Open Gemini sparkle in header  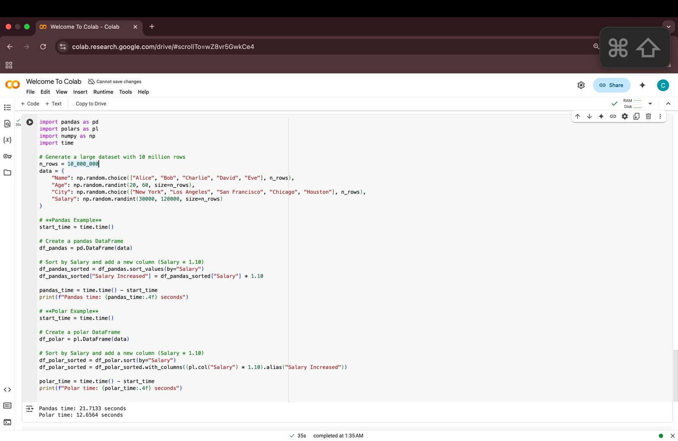click(642, 85)
